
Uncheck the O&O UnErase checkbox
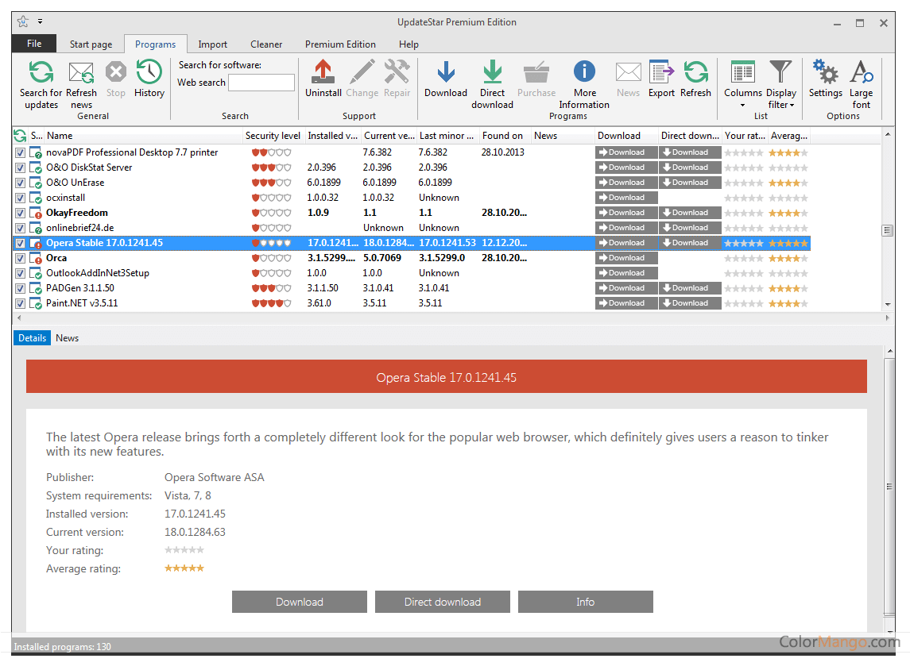tap(20, 183)
